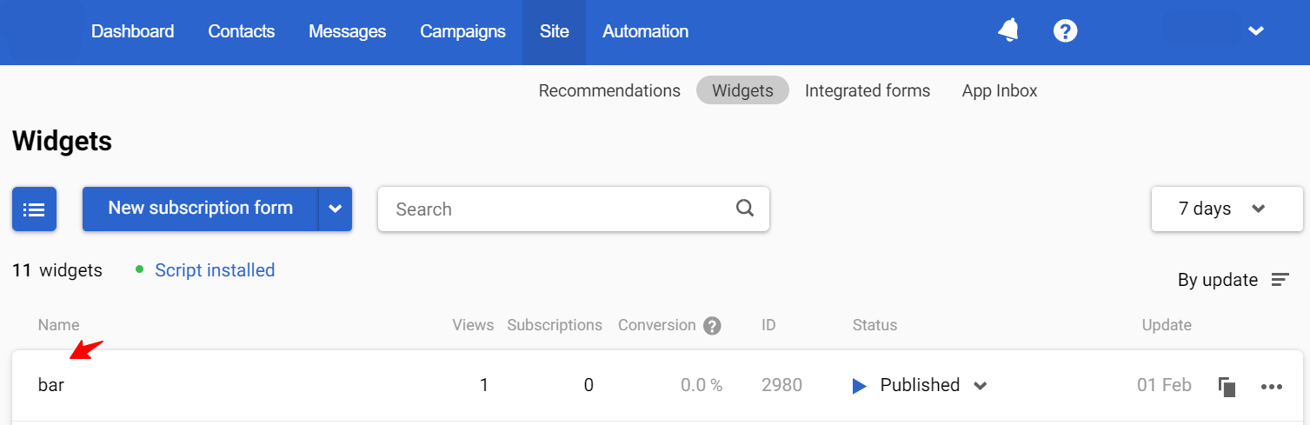Image resolution: width=1310 pixels, height=425 pixels.
Task: Go to the Contacts menu
Action: click(241, 31)
